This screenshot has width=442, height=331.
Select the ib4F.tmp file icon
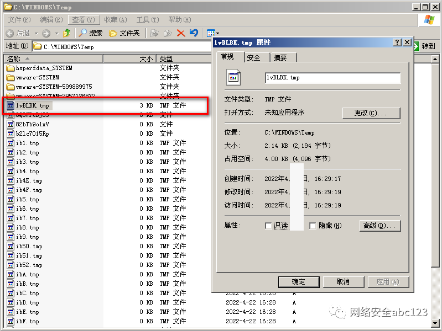pyautogui.click(x=11, y=190)
